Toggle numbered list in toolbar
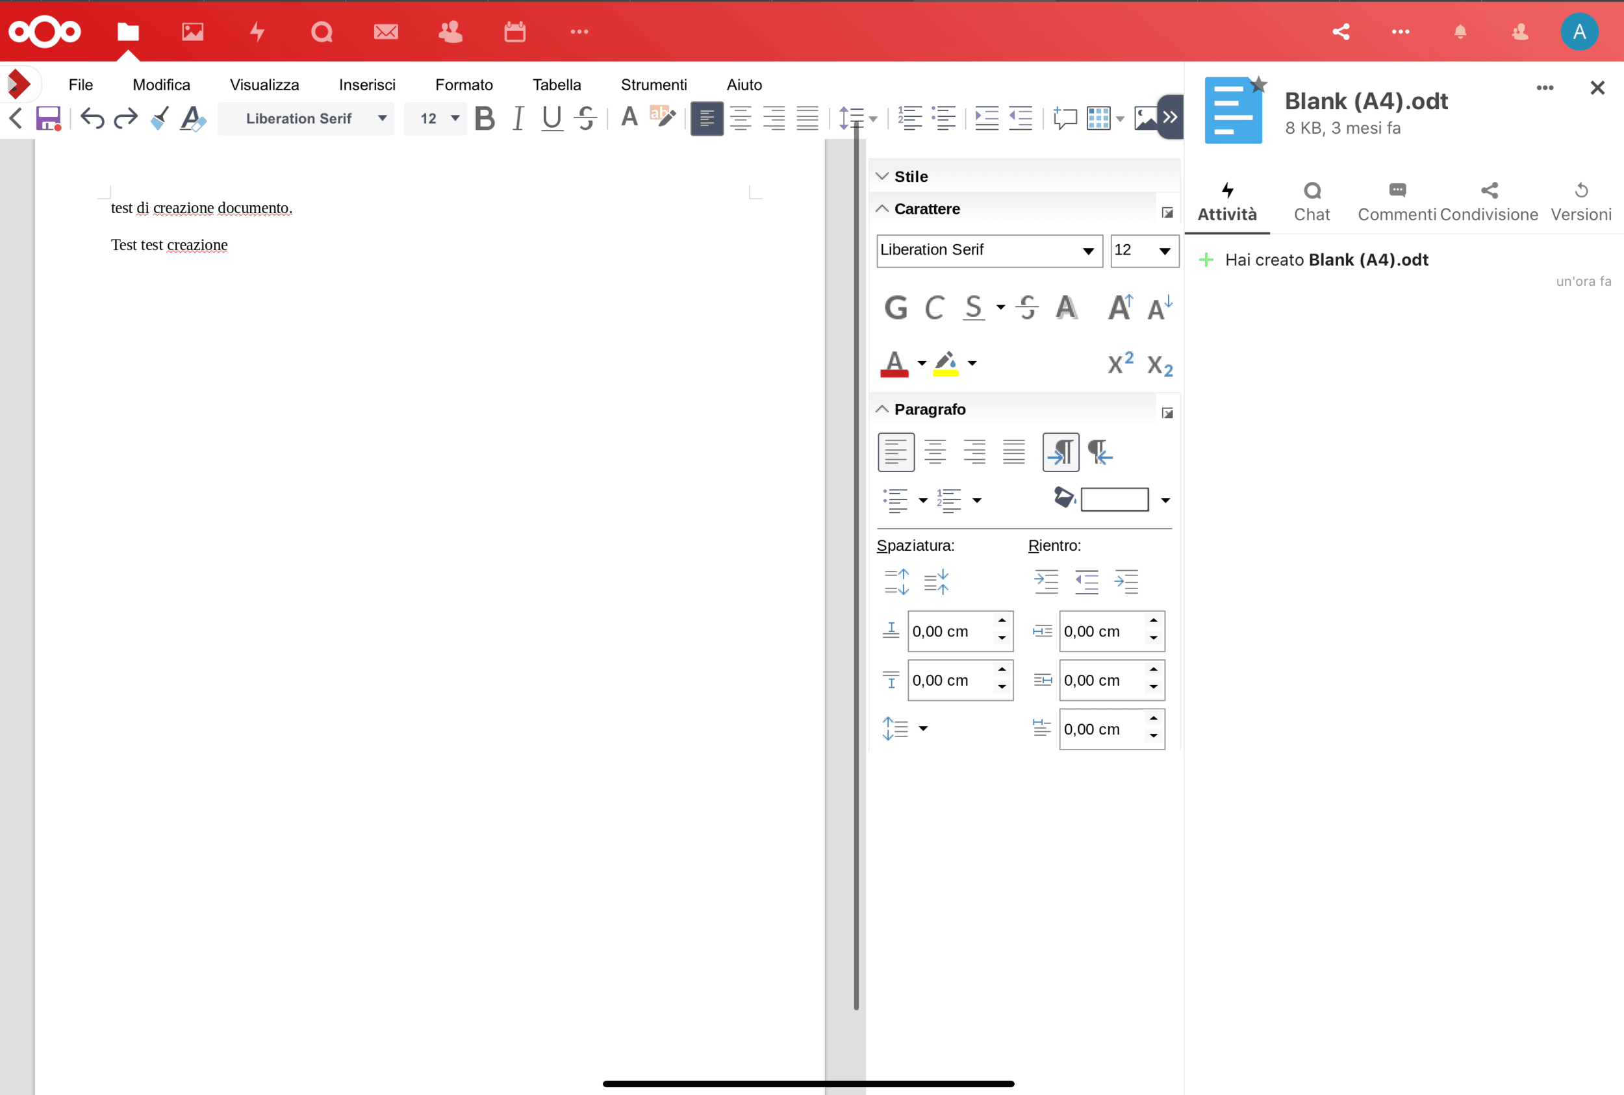This screenshot has width=1624, height=1095. 909,118
